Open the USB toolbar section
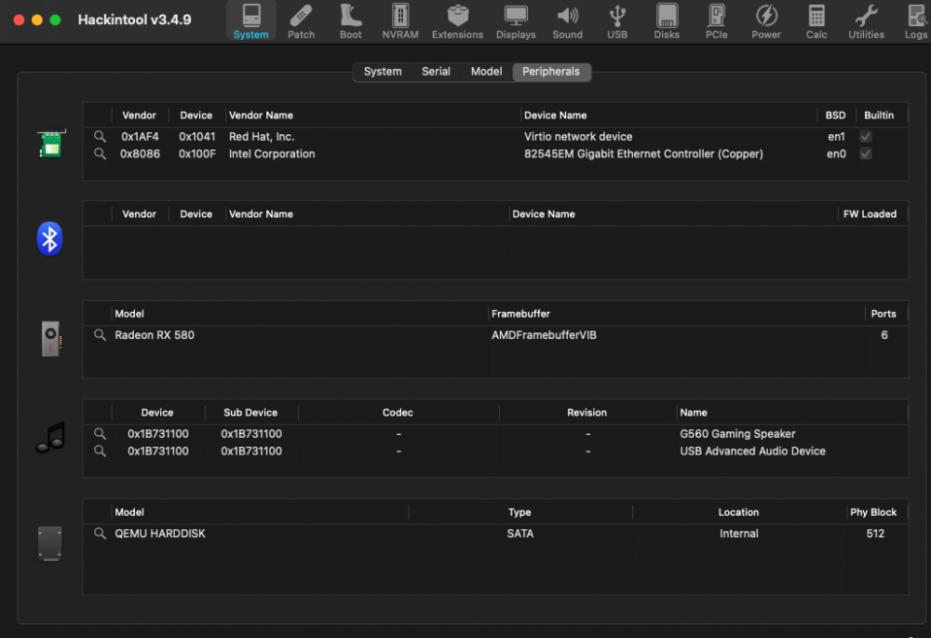 click(x=617, y=21)
